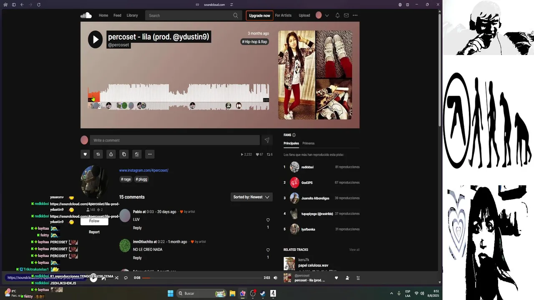
Task: Go to the Home tab
Action: pyautogui.click(x=103, y=15)
